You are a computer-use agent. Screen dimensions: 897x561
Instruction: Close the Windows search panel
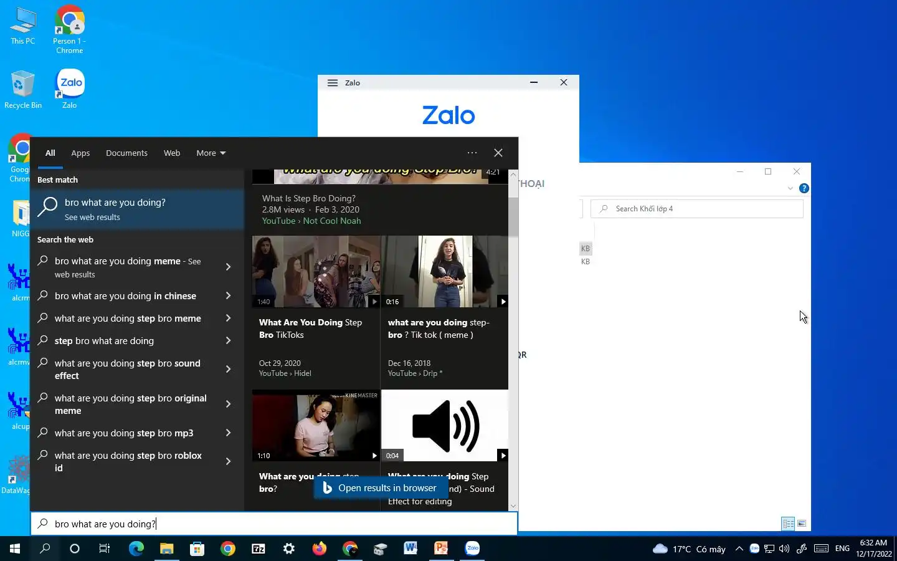coord(498,153)
